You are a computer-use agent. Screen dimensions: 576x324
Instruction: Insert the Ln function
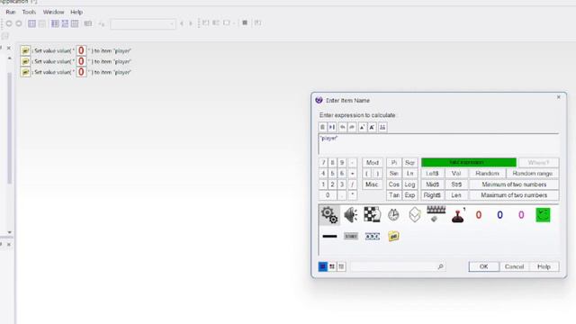click(409, 174)
